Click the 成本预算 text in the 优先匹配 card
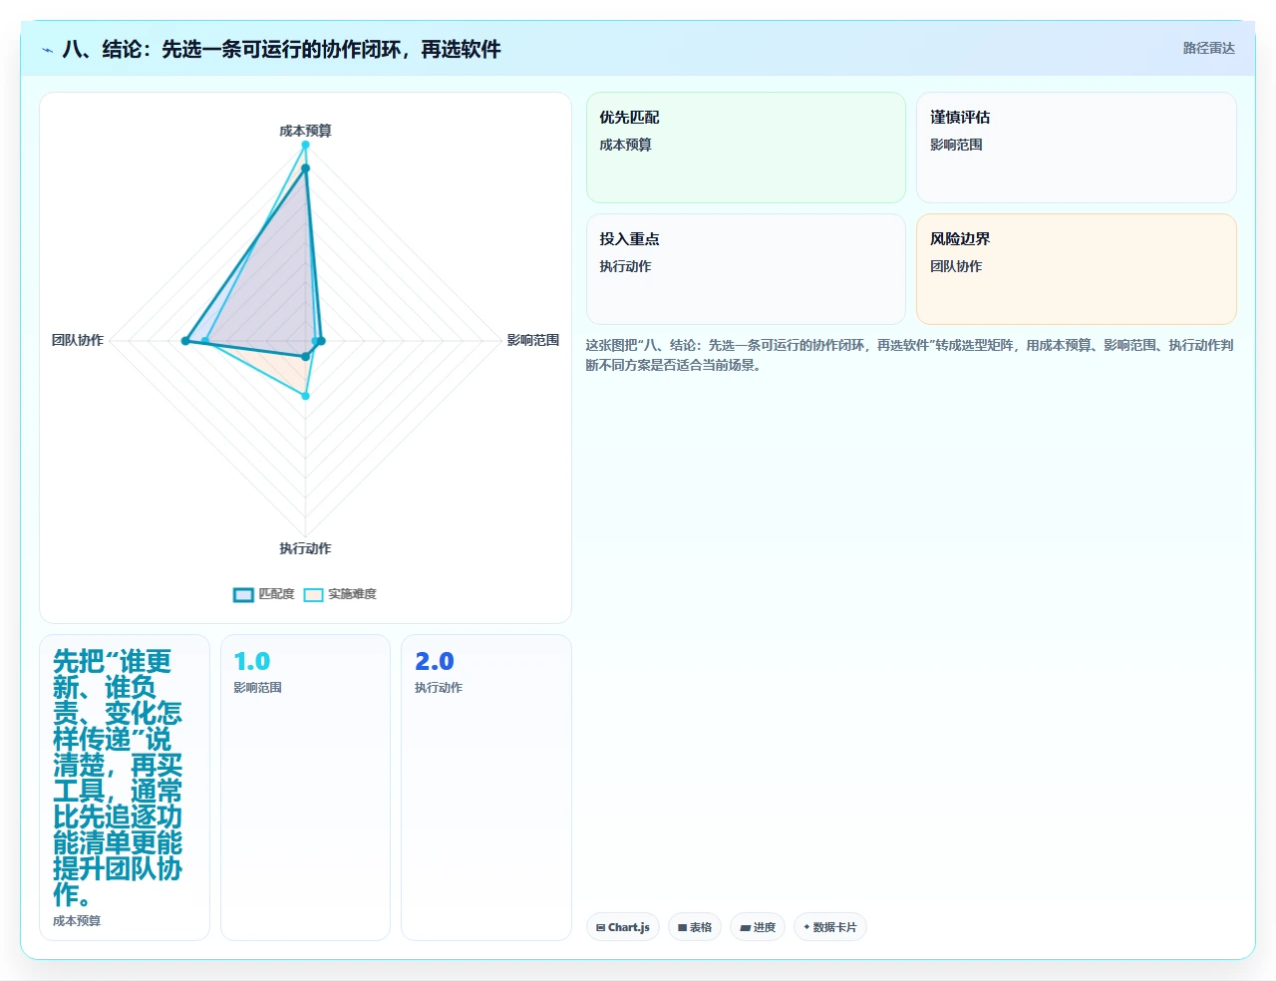Image resolution: width=1276 pixels, height=981 pixels. [625, 145]
